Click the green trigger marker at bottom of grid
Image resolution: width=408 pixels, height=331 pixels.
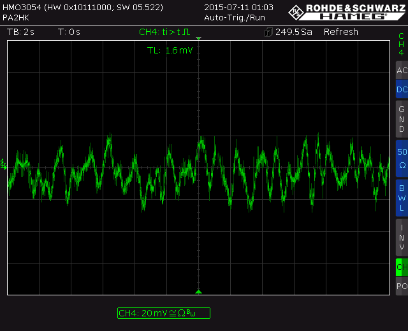click(198, 292)
